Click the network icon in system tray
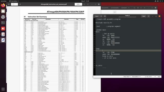 pyautogui.click(x=156, y=1)
